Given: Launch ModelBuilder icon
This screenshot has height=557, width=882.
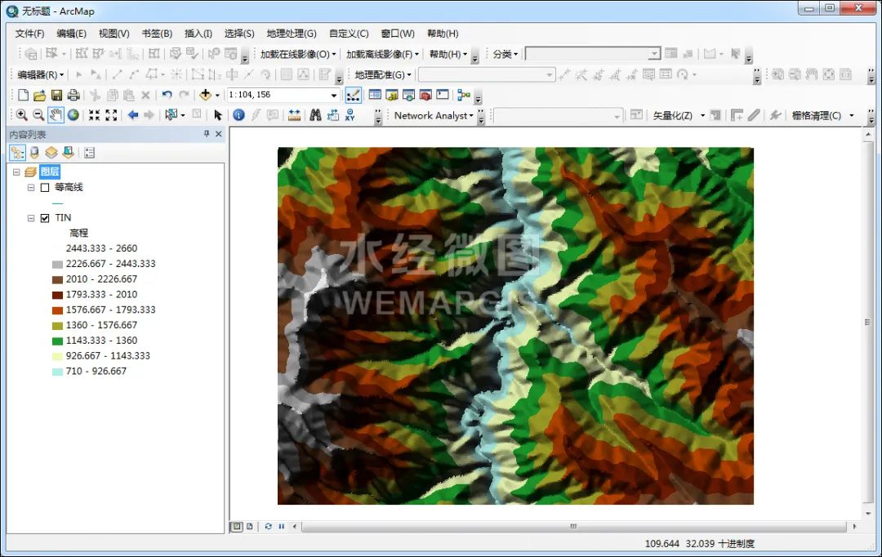Looking at the screenshot, I should coord(464,95).
